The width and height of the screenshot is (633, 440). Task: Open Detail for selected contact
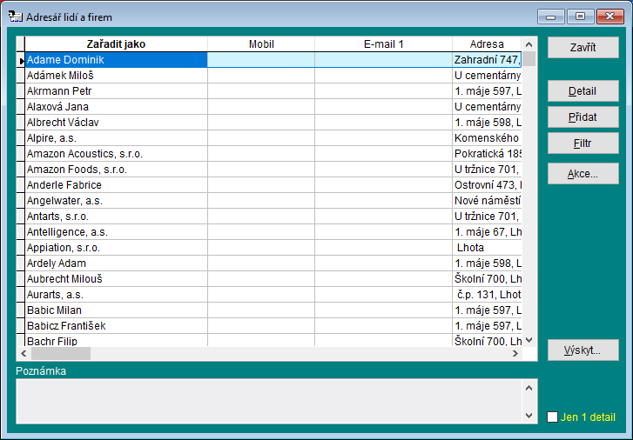pos(582,91)
